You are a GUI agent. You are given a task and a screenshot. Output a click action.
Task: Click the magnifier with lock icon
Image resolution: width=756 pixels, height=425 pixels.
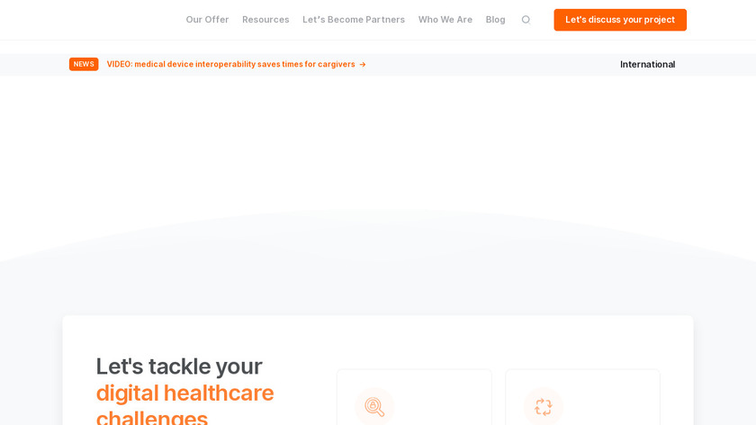tap(374, 407)
